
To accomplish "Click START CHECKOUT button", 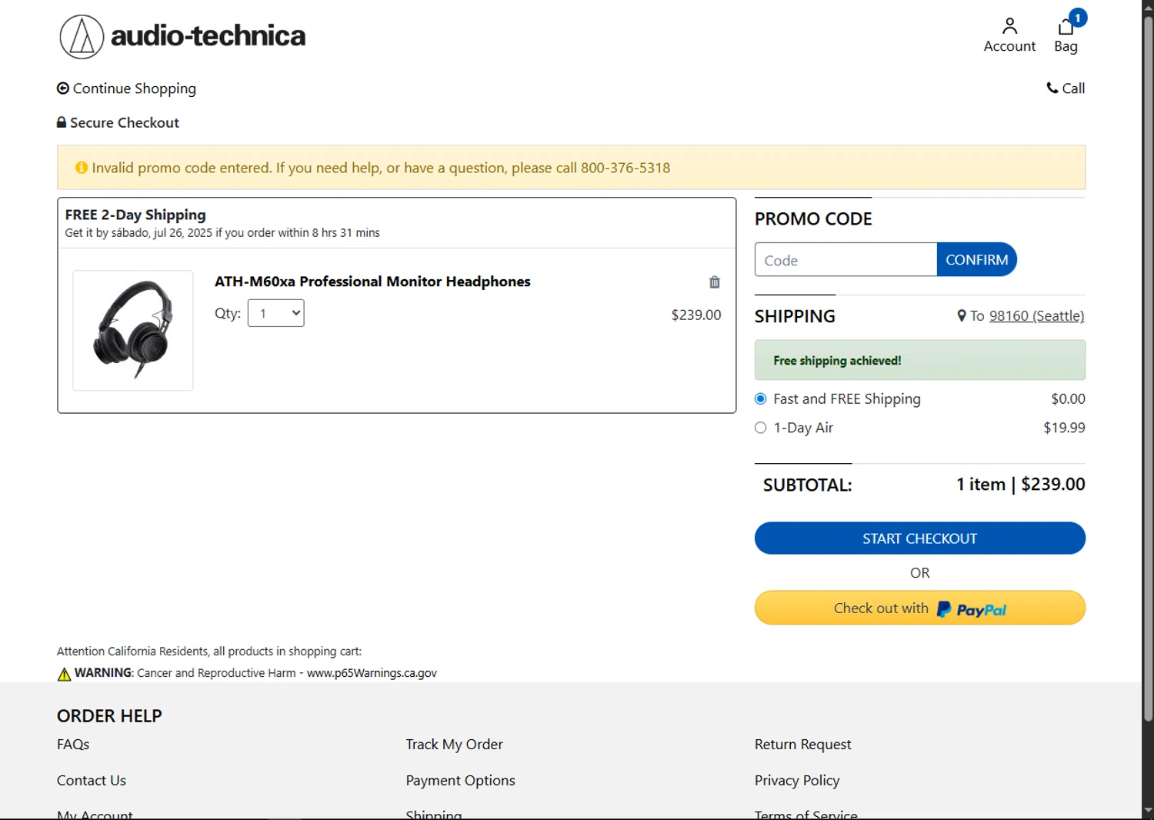I will coord(919,538).
